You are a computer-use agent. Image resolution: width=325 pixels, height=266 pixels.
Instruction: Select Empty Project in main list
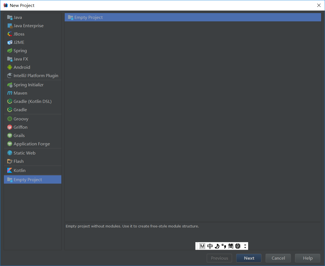193,17
